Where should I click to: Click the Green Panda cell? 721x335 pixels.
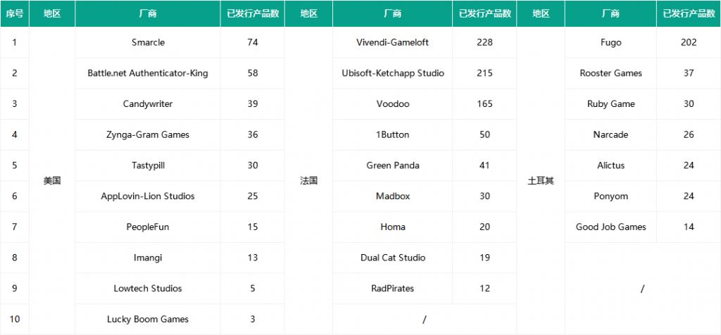[x=393, y=165]
